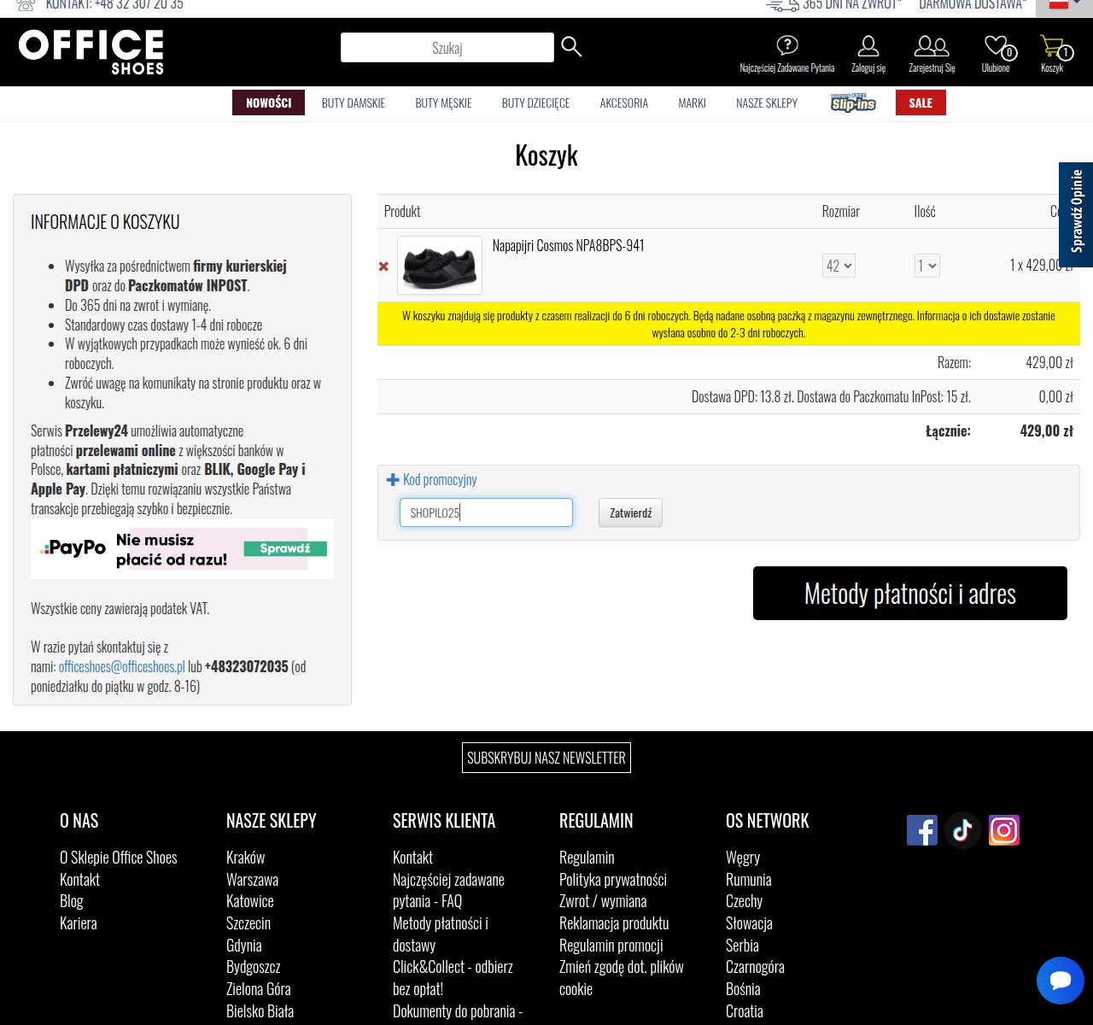Click the plus icon beside Kod promocyjny

coord(393,480)
